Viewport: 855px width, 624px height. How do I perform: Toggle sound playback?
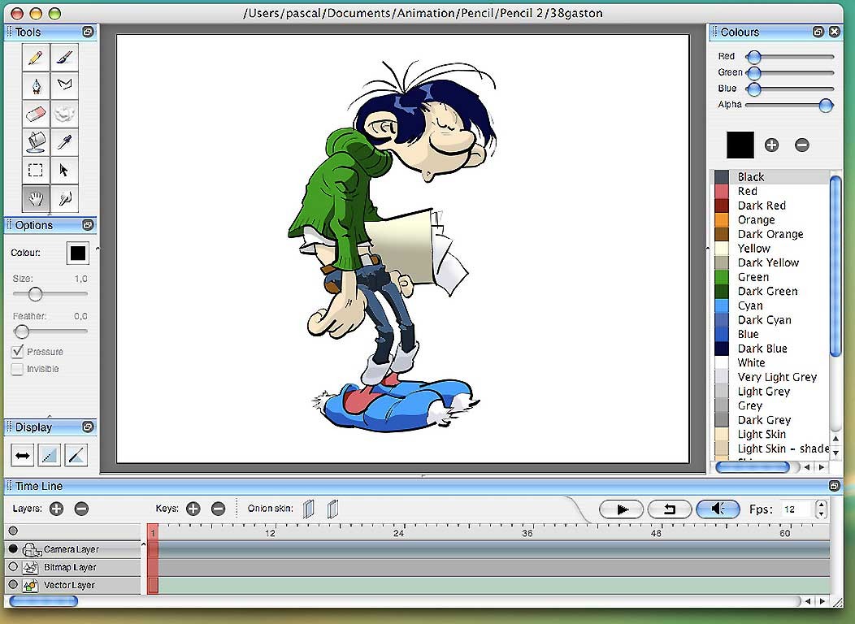pos(718,509)
